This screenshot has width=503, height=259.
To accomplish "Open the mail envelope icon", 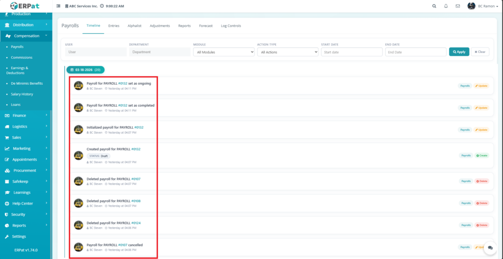I will [x=458, y=6].
